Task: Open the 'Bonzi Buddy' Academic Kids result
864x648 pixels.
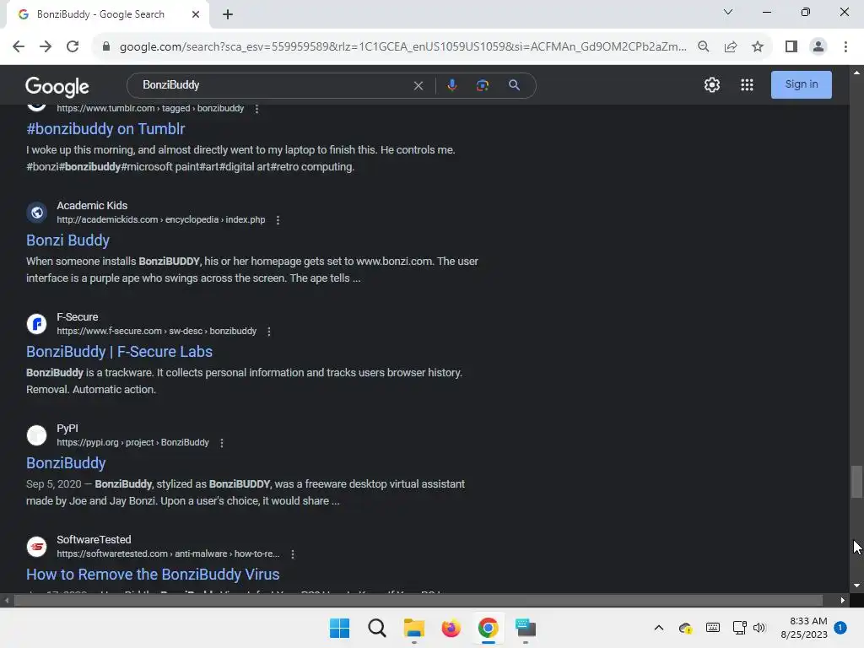Action: [x=67, y=240]
